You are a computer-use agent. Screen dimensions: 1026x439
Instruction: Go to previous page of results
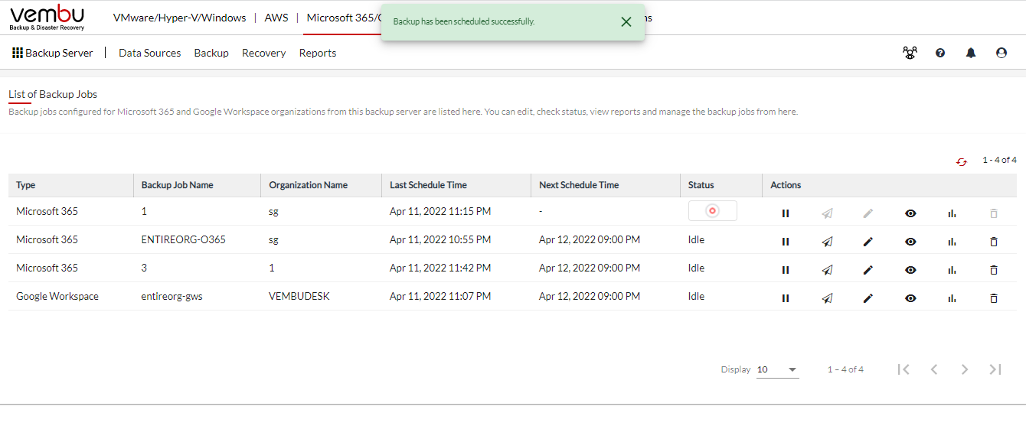[x=934, y=369]
